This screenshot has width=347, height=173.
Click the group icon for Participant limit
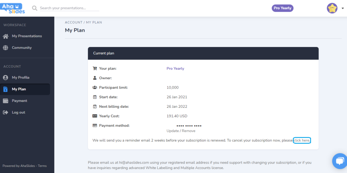[x=95, y=87]
